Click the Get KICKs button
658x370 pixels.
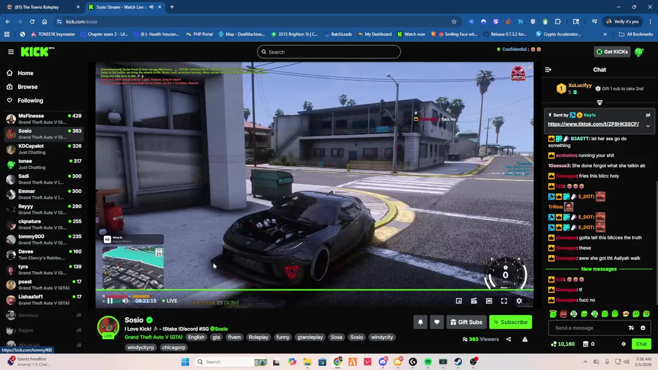point(611,52)
